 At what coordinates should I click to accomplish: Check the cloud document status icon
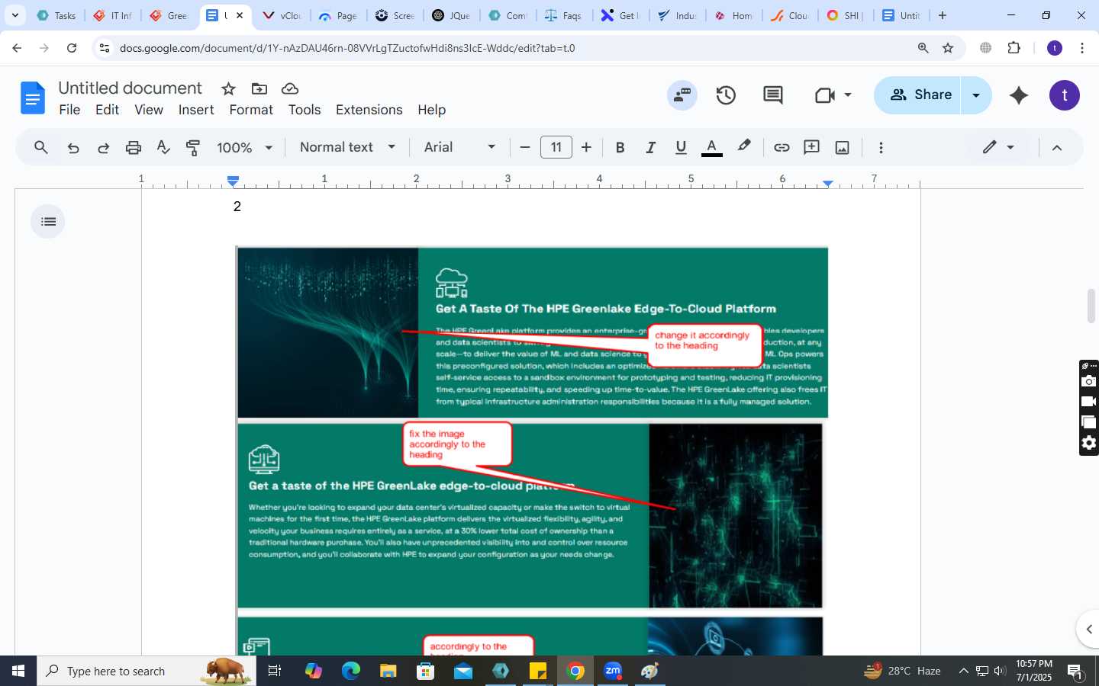coord(290,88)
